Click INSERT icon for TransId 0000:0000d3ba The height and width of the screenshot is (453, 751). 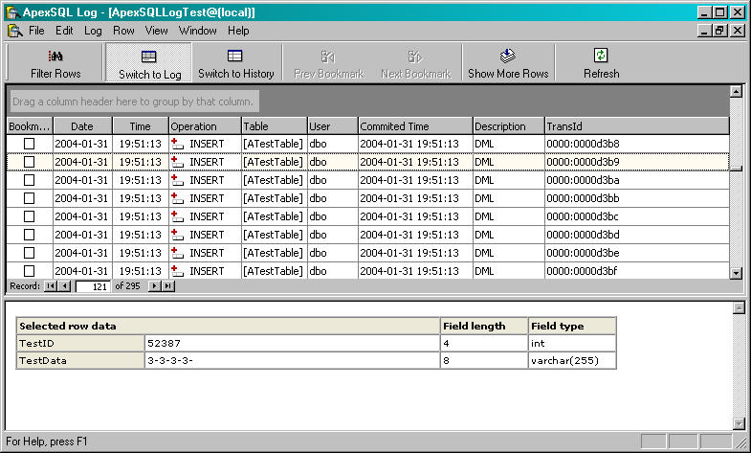pyautogui.click(x=177, y=180)
